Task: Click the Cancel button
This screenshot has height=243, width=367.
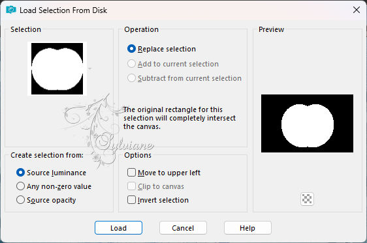Action: tap(183, 227)
